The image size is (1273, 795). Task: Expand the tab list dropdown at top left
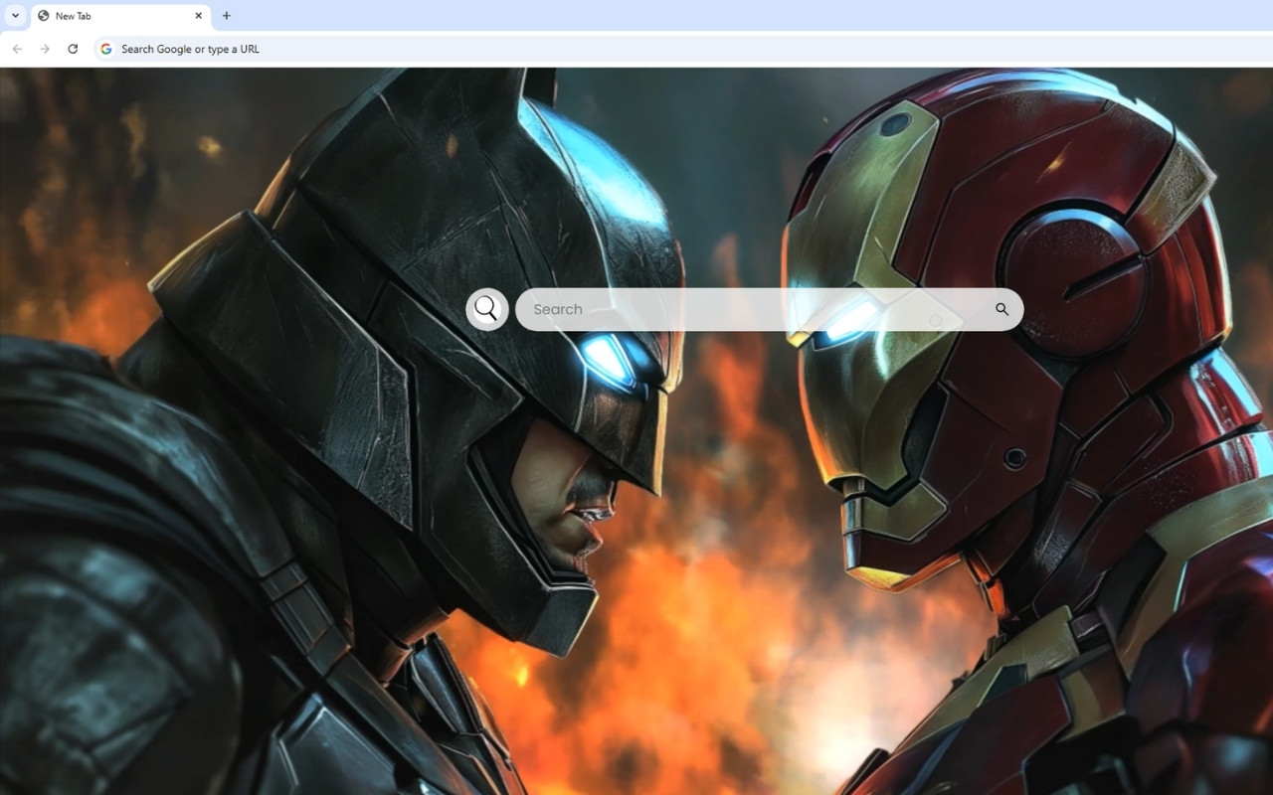coord(14,16)
